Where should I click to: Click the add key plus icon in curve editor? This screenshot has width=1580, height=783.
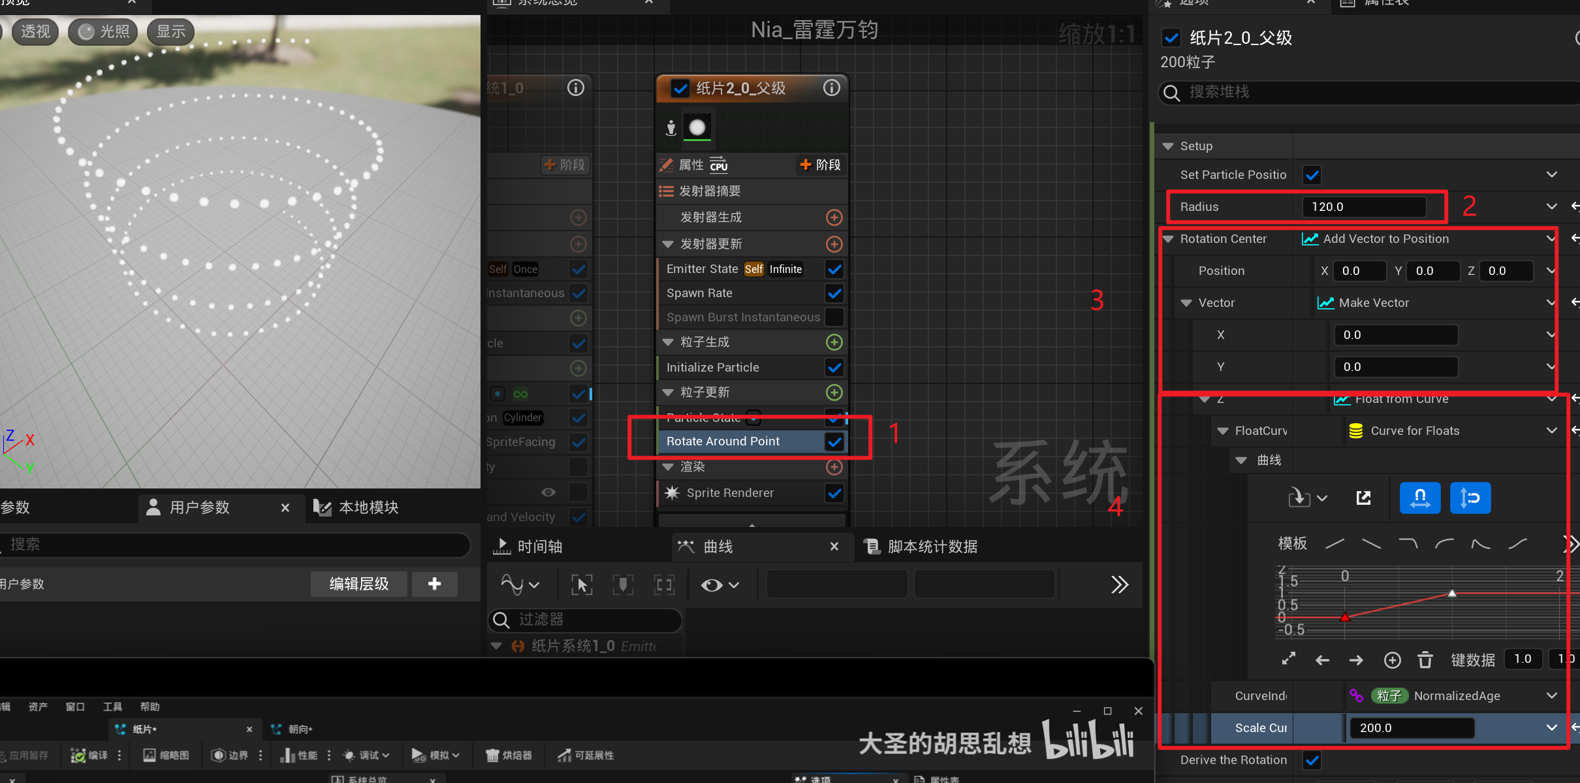[x=1392, y=660]
